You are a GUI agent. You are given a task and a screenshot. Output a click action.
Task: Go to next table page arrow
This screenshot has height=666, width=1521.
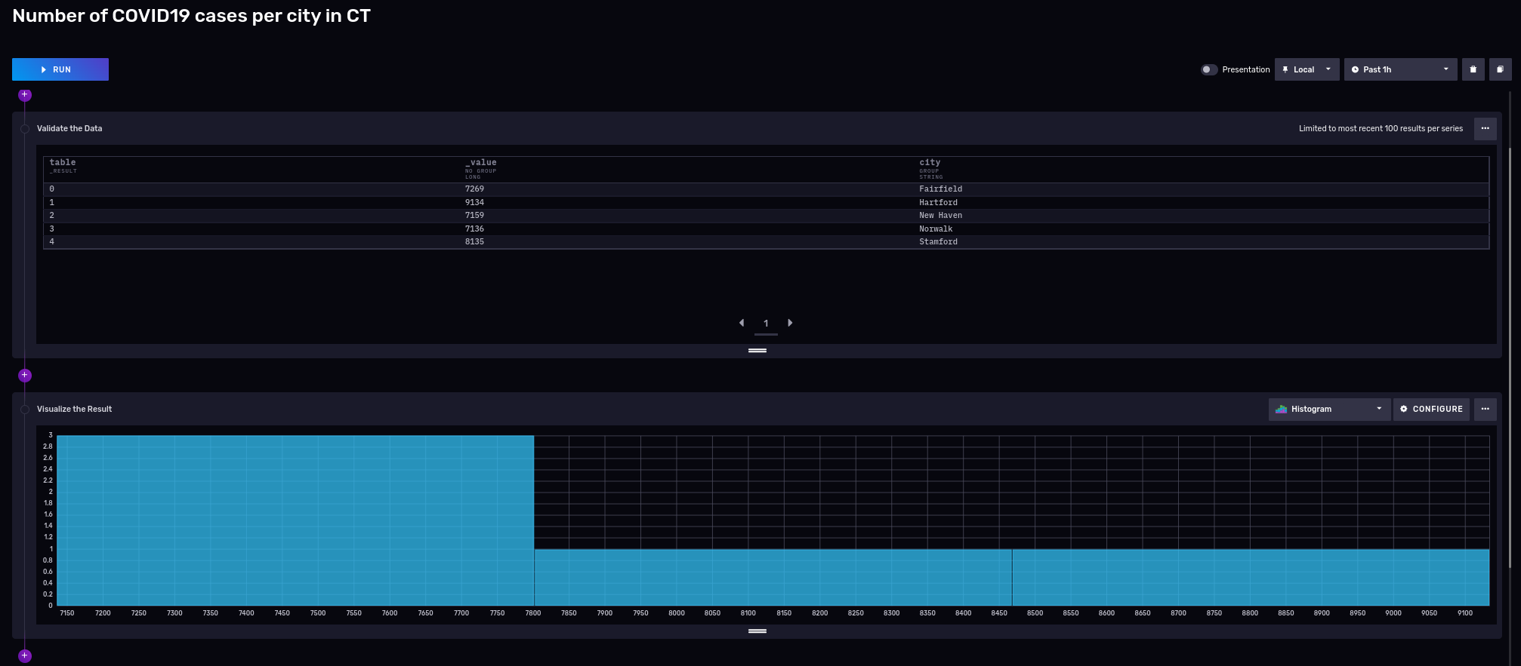pyautogui.click(x=790, y=323)
